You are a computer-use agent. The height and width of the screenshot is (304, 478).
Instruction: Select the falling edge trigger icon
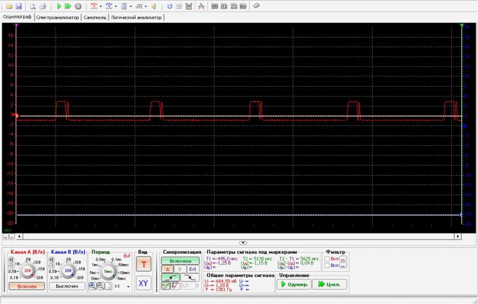190,278
